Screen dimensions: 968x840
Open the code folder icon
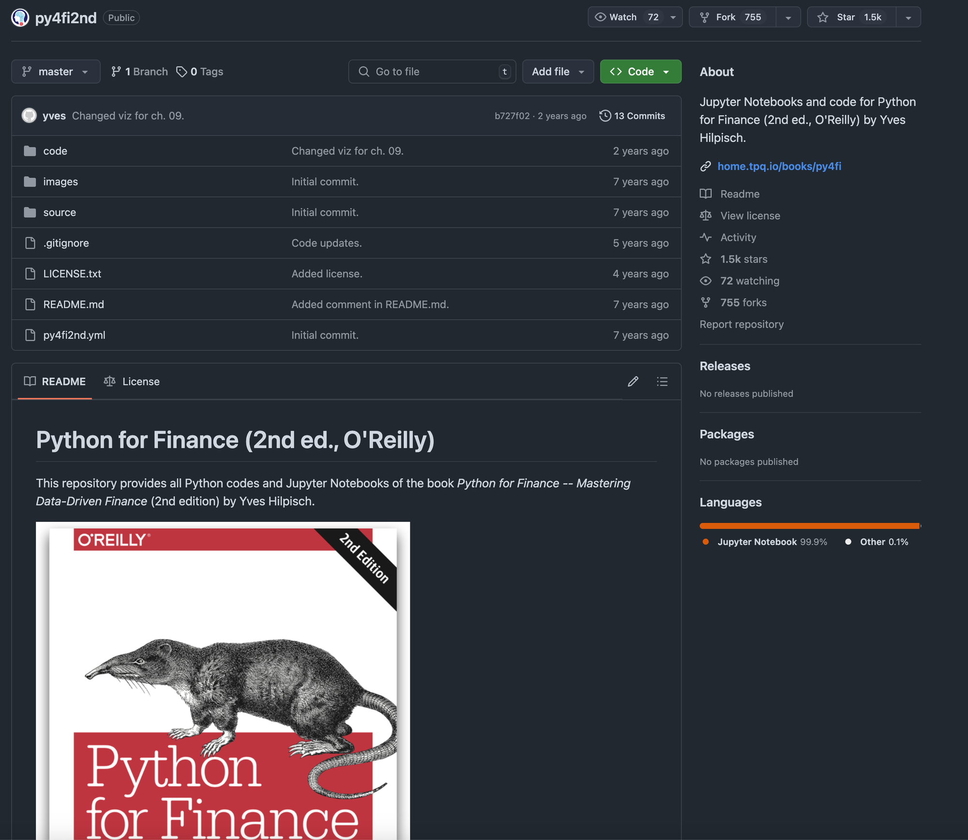(30, 151)
